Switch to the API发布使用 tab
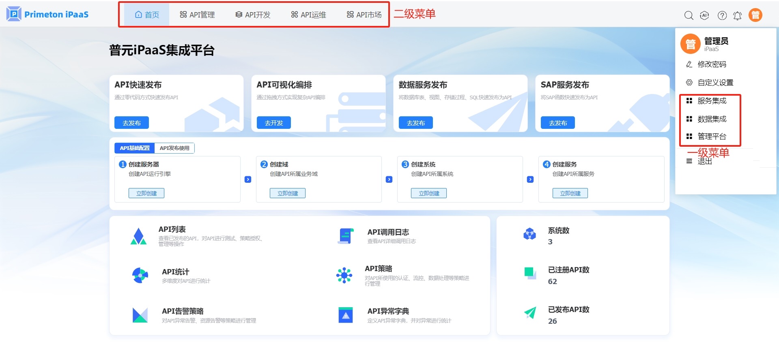 click(x=174, y=148)
